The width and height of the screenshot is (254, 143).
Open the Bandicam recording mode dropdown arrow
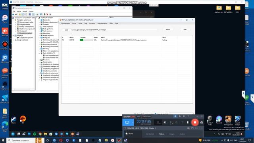click(133, 122)
